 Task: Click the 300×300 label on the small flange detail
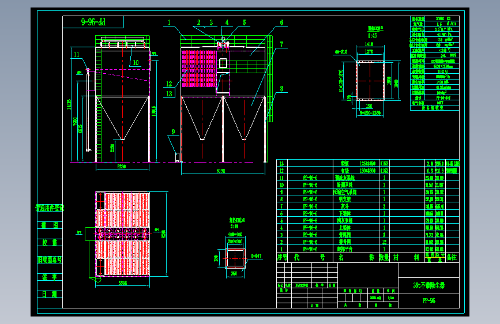point(235,242)
